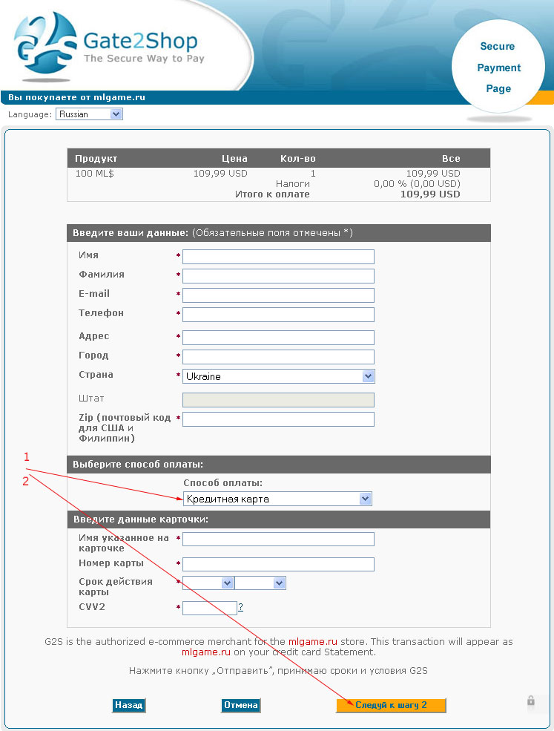Focus the Zip code input field
Image resolution: width=554 pixels, height=731 pixels.
click(278, 419)
